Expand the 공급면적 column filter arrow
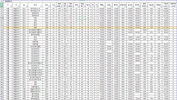 67,6
